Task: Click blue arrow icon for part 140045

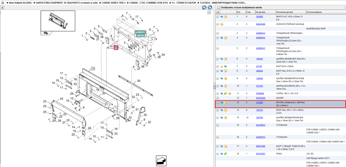Action: [x=221, y=59]
